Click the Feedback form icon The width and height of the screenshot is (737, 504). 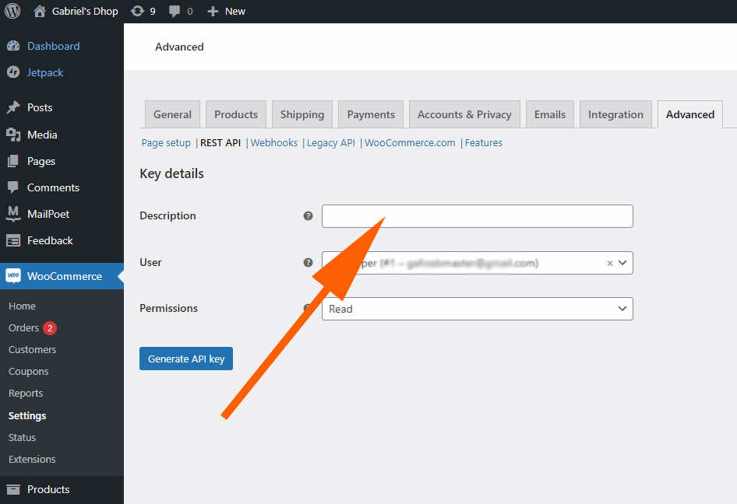tap(13, 241)
